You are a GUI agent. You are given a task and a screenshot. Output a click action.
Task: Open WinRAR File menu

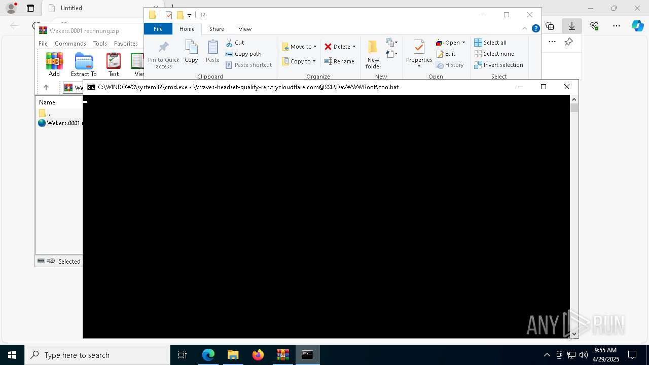(43, 44)
